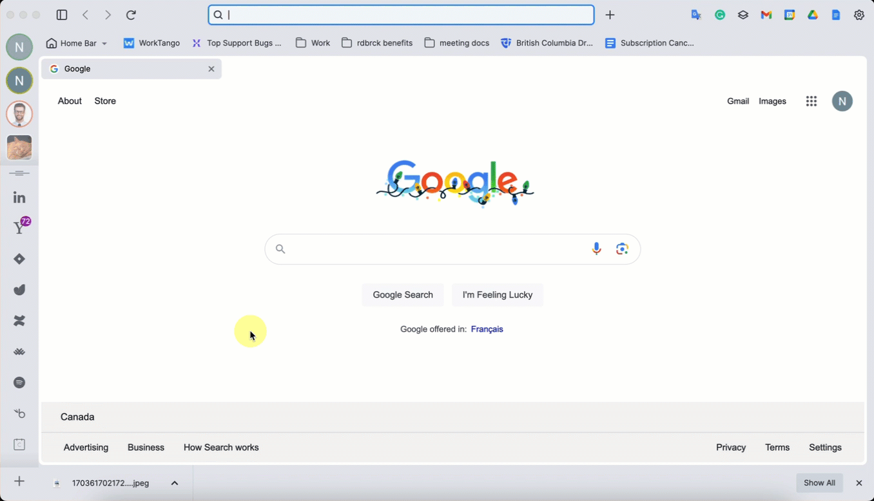874x501 pixels.
Task: Open browser settings gear
Action: 859,15
